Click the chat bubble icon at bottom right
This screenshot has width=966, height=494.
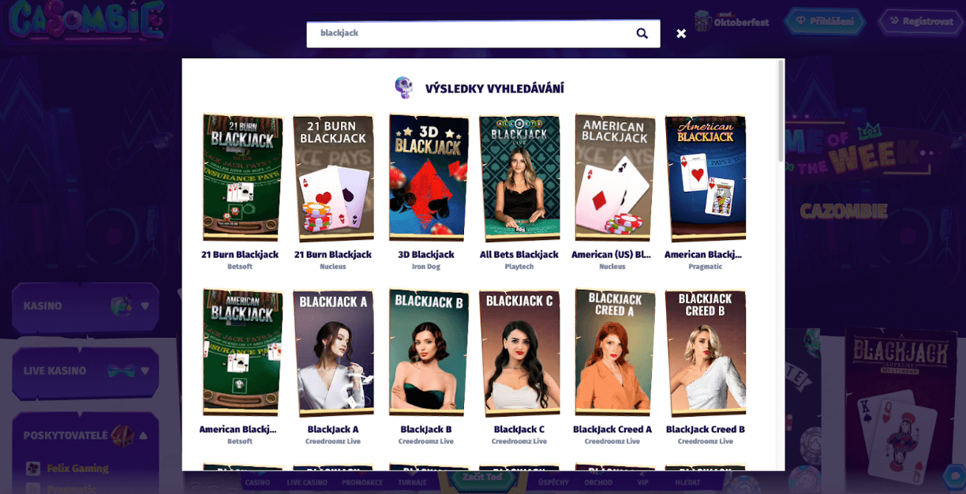click(x=954, y=476)
